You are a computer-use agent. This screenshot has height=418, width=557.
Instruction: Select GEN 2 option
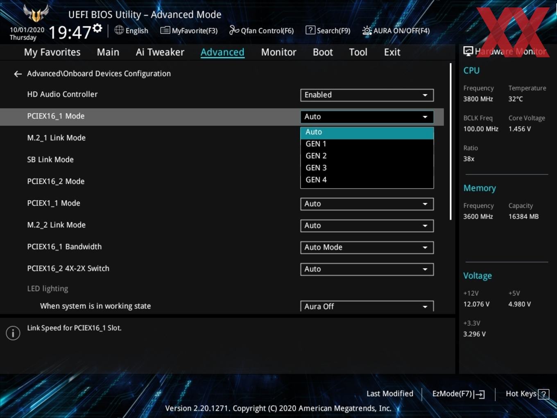click(367, 156)
